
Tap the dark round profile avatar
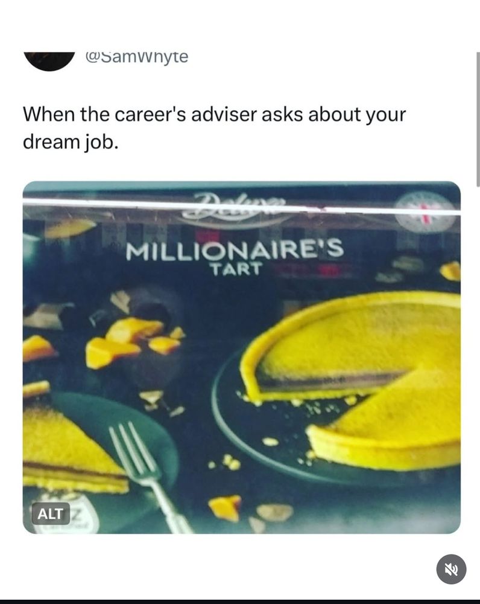click(49, 61)
